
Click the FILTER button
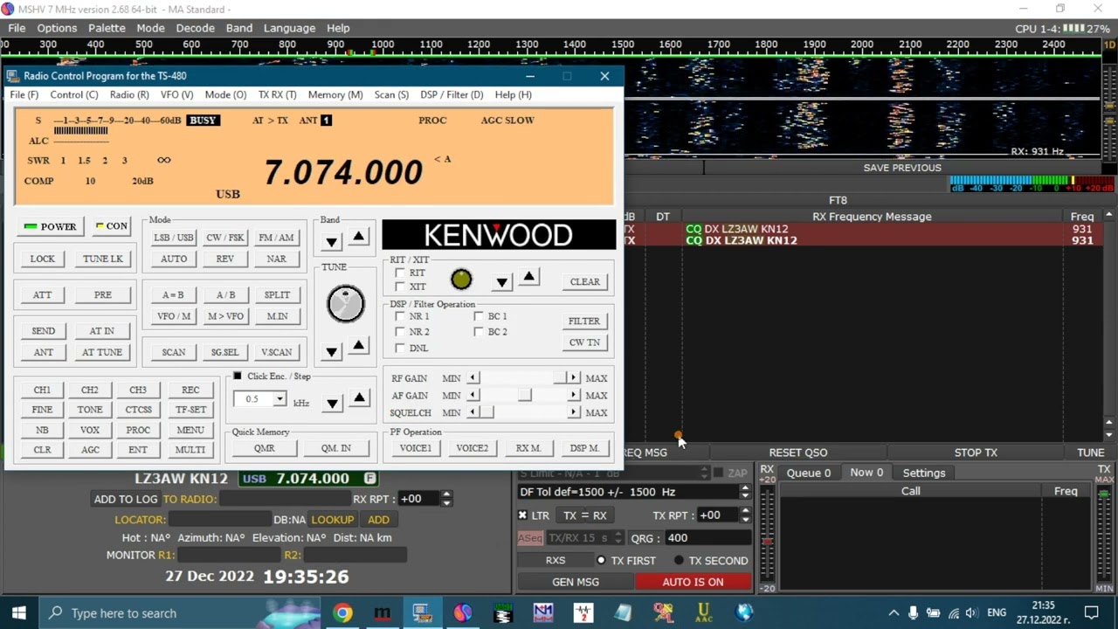(x=584, y=321)
